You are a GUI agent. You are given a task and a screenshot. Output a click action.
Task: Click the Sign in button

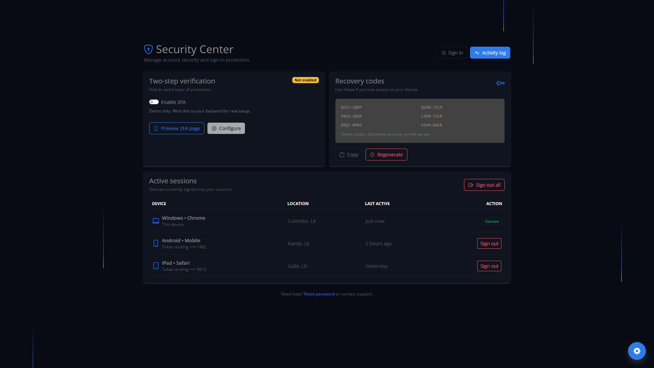[452, 53]
